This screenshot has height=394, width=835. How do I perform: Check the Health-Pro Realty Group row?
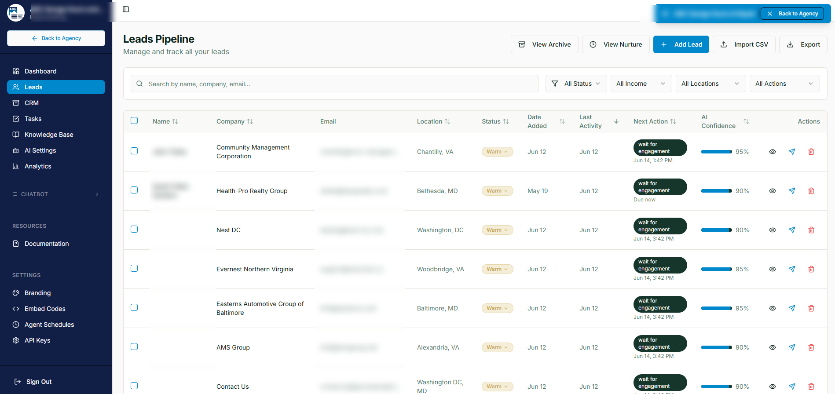[x=134, y=190]
